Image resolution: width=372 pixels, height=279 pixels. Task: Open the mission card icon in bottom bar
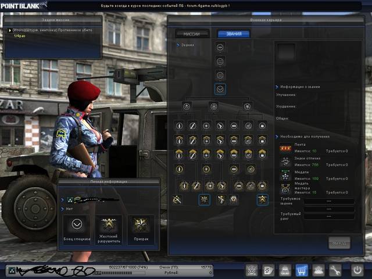click(x=269, y=270)
